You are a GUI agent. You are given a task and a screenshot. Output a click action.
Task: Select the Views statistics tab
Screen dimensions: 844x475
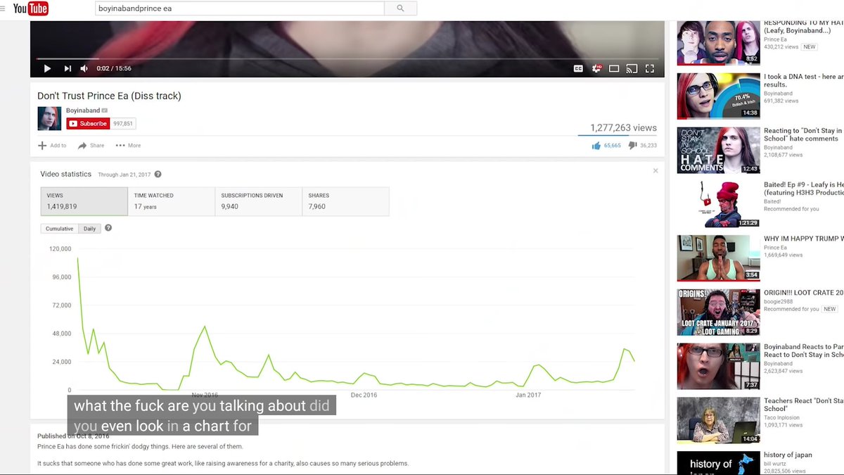[x=84, y=201]
